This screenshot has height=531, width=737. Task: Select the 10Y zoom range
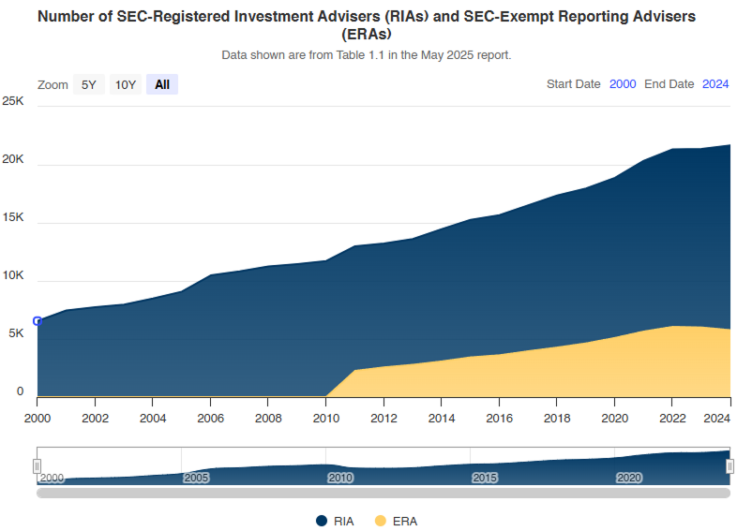[x=126, y=84]
